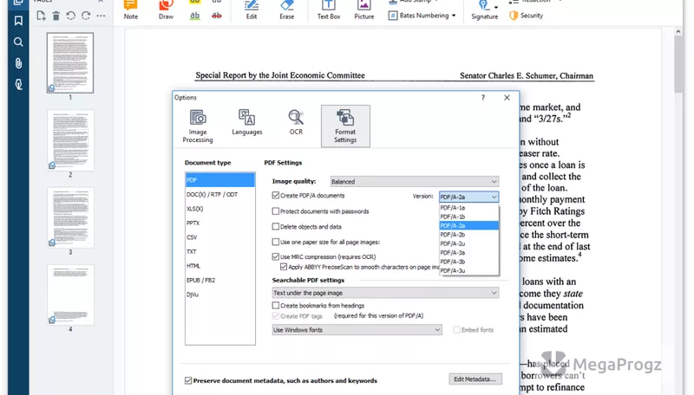Viewport: 694px width, 395px height.
Task: Select CSV document type
Action: click(x=220, y=237)
